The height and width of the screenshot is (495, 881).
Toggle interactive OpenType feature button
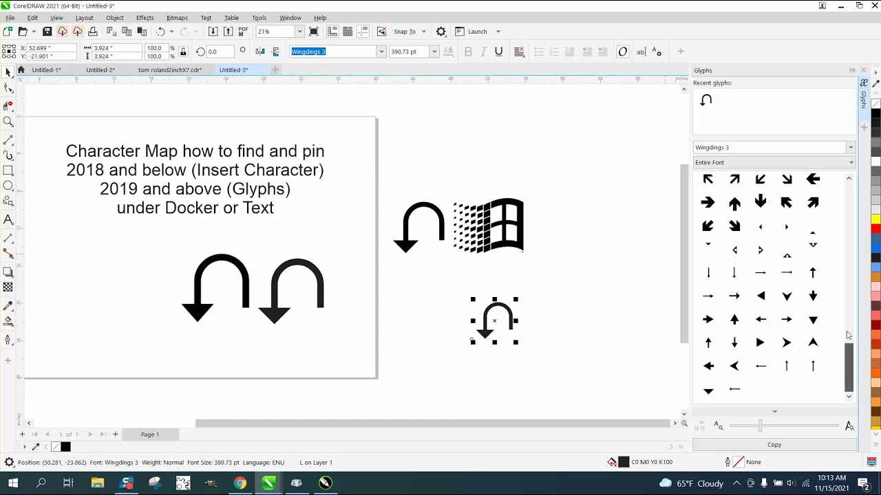pyautogui.click(x=623, y=52)
